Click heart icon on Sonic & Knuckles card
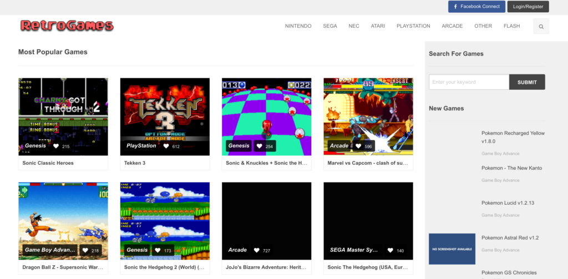The image size is (568, 279). coord(260,146)
